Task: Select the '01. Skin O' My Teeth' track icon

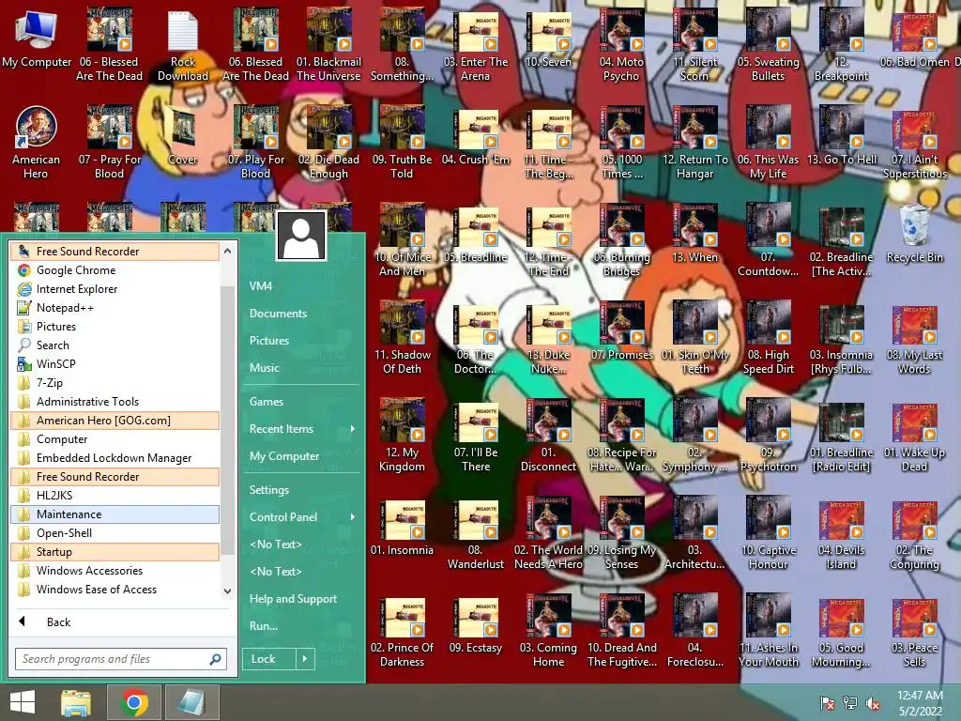Action: coord(694,338)
